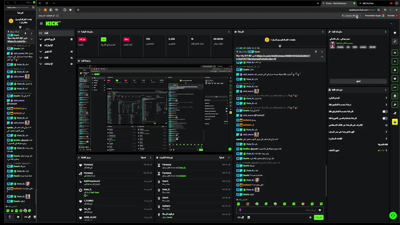
Task: Unpin the pinned message in dashboard chat
Action: (x=316, y=52)
